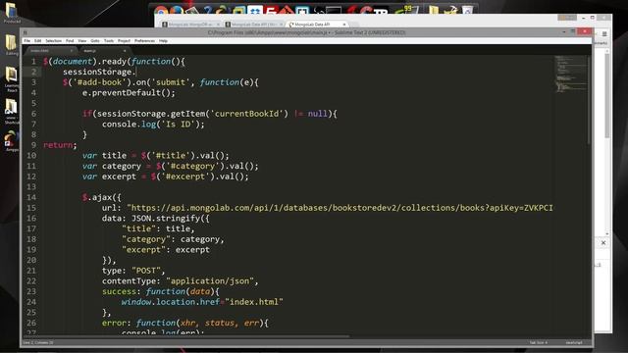
Task: Maximize the Sublime Text window
Action: tap(573, 31)
